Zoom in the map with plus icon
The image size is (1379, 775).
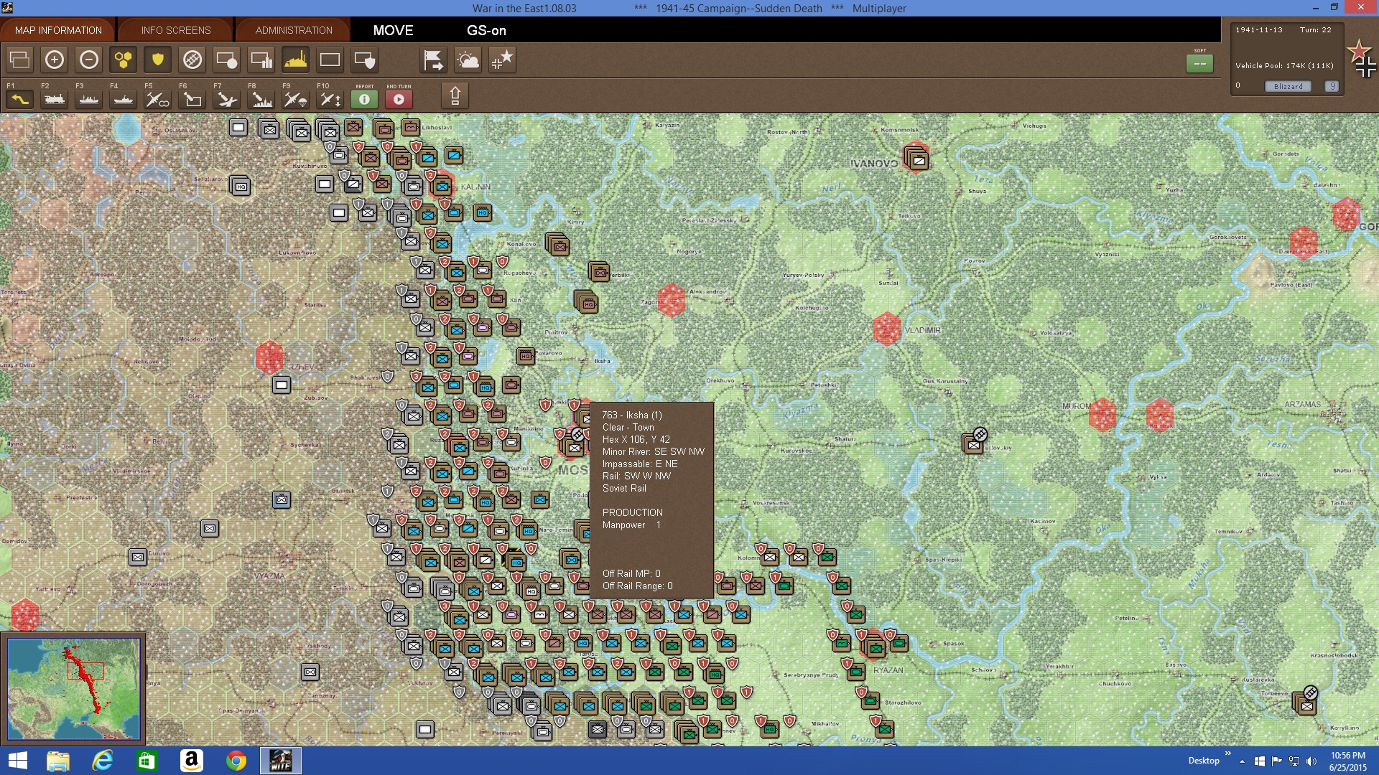point(55,60)
